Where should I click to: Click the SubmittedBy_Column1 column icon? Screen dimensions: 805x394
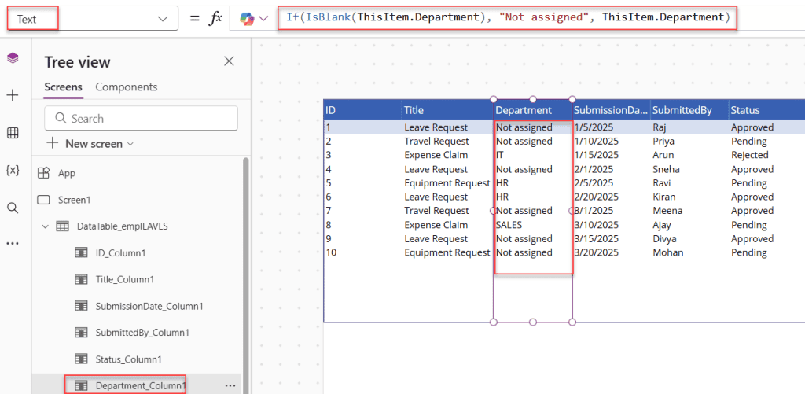click(x=81, y=333)
